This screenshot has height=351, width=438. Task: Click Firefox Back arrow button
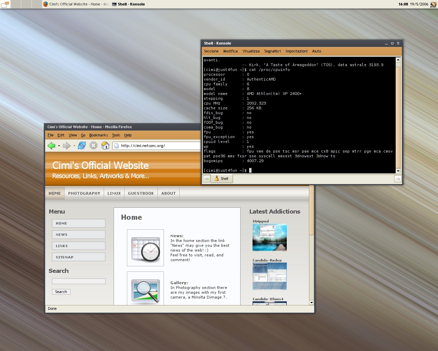click(x=51, y=146)
